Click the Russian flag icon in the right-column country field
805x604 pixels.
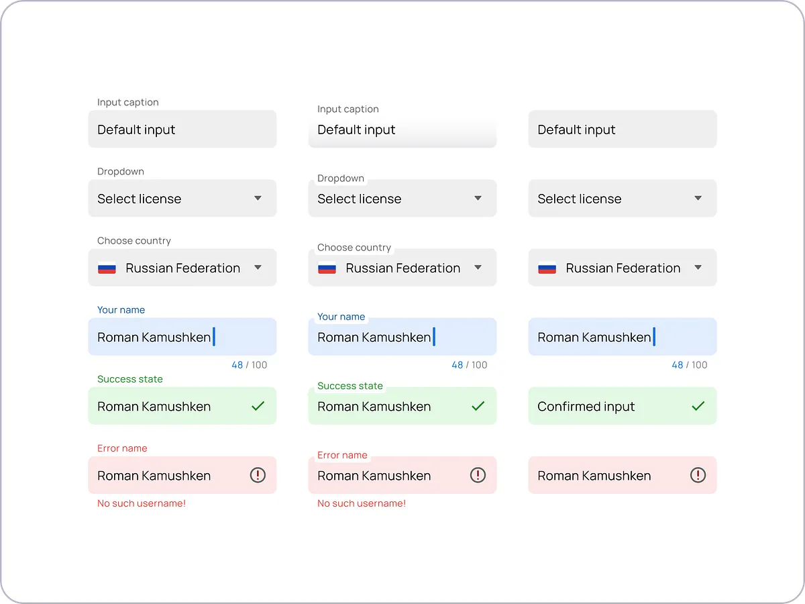pyautogui.click(x=547, y=268)
